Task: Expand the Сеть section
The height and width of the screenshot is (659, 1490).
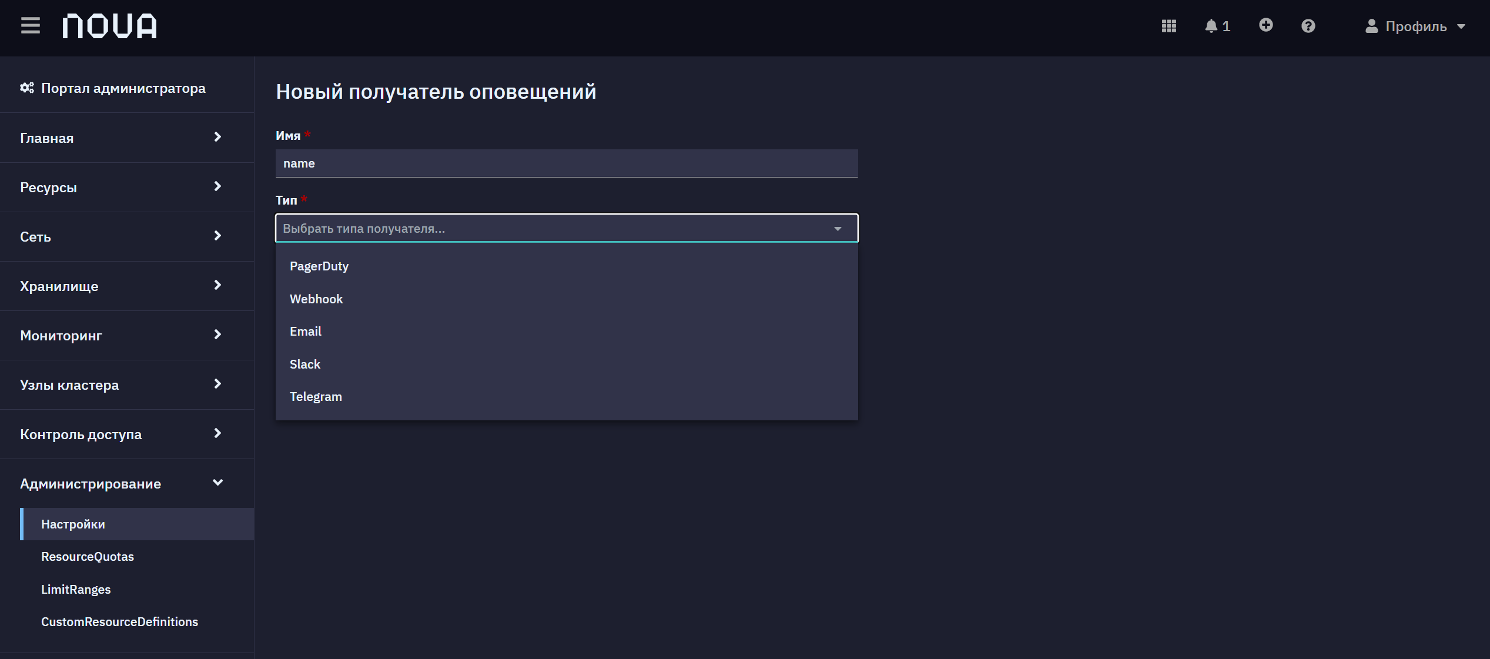Action: [127, 236]
